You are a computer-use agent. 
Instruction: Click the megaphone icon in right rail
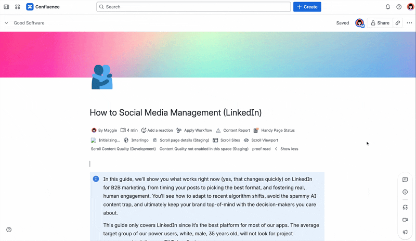coord(405,232)
